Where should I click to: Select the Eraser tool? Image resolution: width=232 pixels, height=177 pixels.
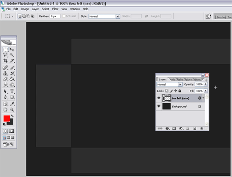tap(6, 79)
